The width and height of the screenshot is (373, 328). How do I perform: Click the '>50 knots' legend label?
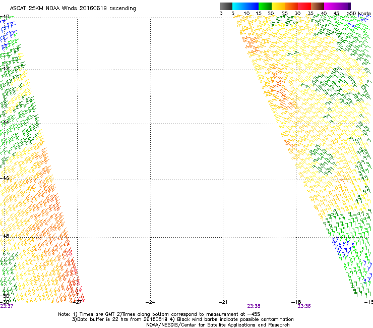[x=359, y=14]
